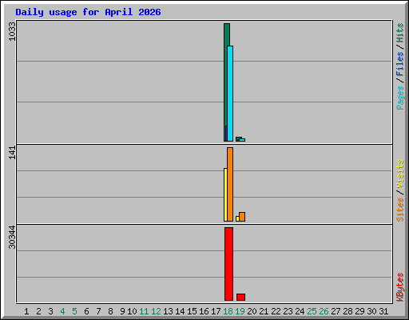Click day label 31 on the x-axis
This screenshot has height=320, width=409.
click(383, 311)
